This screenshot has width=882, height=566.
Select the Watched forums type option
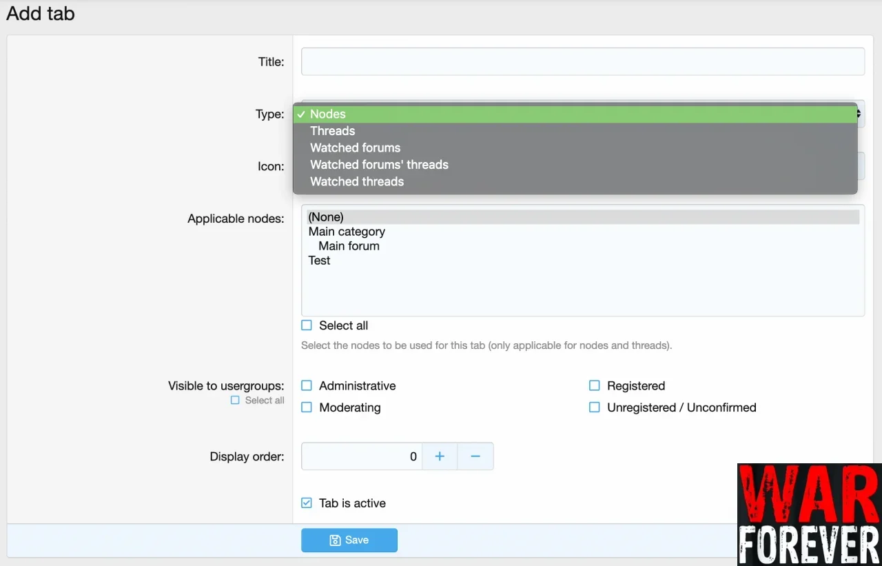575,148
